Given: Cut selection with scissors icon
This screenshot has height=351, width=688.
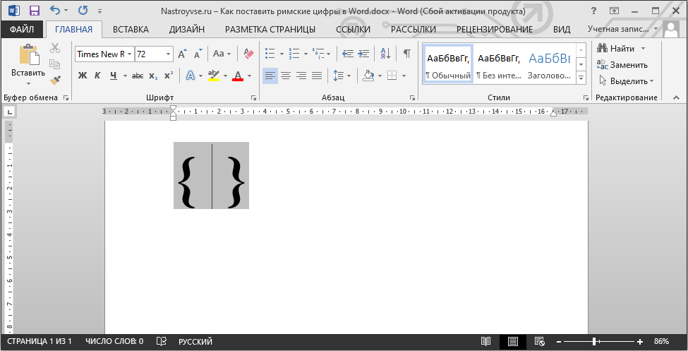Looking at the screenshot, I should click(55, 47).
